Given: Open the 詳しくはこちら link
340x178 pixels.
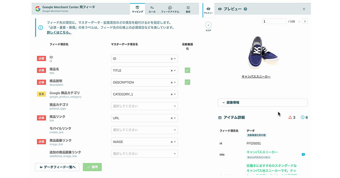Looking at the screenshot, I should tap(59, 32).
